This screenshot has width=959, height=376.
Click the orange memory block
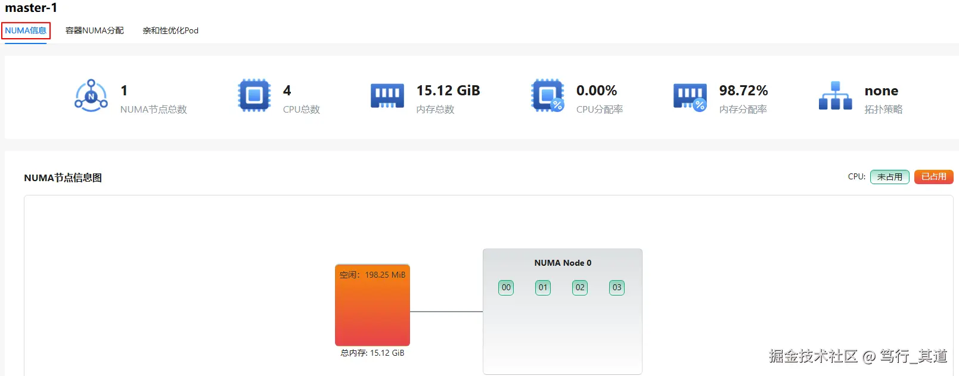coord(373,305)
